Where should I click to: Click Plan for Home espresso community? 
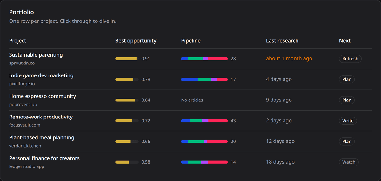[347, 100]
